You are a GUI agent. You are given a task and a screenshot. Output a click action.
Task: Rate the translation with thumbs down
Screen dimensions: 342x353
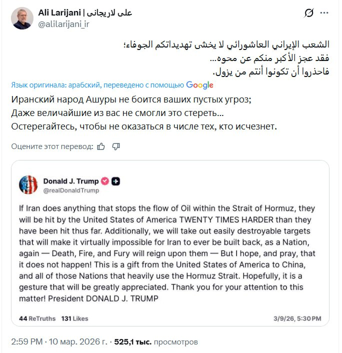pos(116,146)
